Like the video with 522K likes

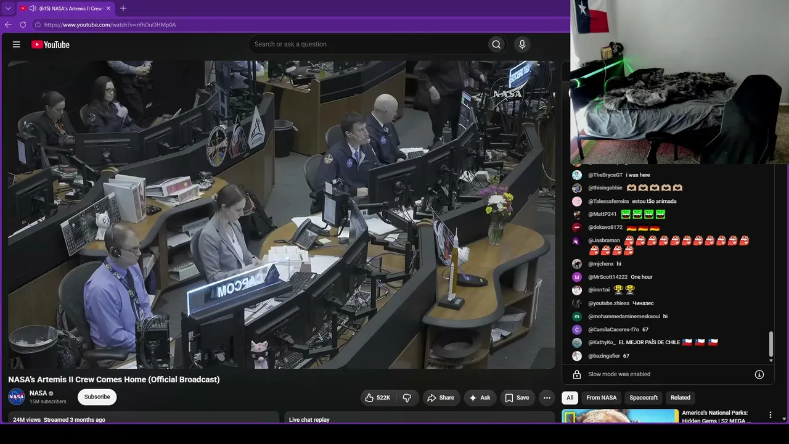377,398
